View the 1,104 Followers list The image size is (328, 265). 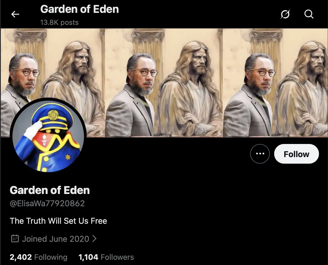(106, 257)
